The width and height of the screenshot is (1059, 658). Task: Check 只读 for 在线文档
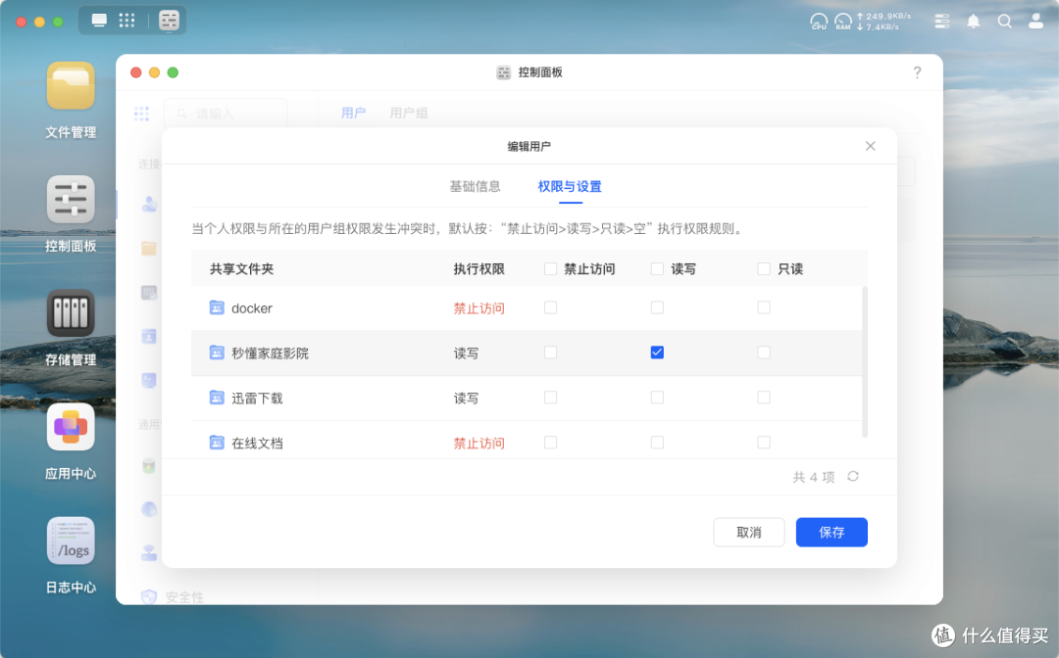click(x=764, y=443)
